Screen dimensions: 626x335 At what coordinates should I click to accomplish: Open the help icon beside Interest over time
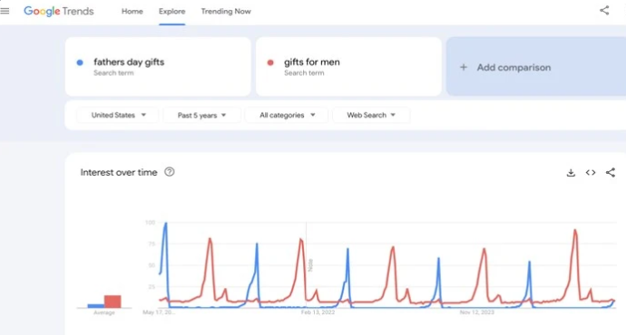[170, 172]
